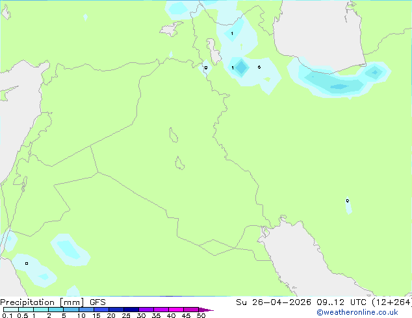Click the '0' value east of Persian Gulf head
The height and width of the screenshot is (318, 412).
point(348,201)
